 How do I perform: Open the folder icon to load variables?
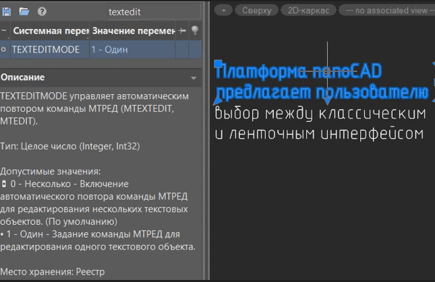[24, 11]
